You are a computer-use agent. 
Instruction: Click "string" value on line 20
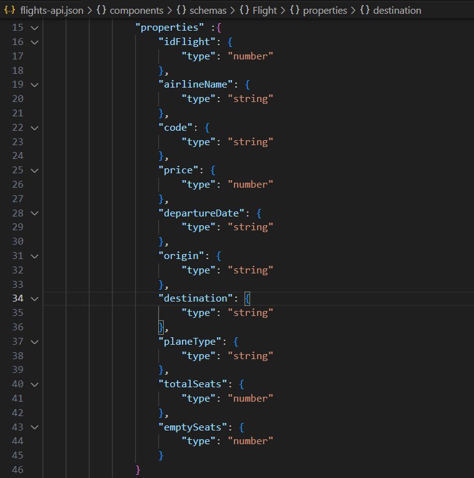click(250, 99)
